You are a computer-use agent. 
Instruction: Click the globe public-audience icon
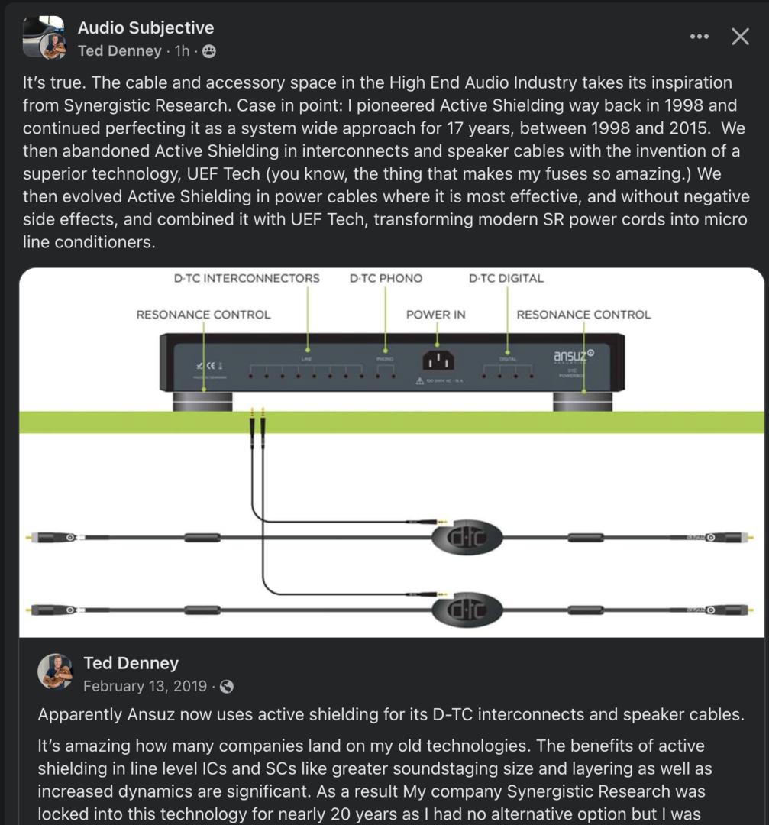tap(227, 686)
